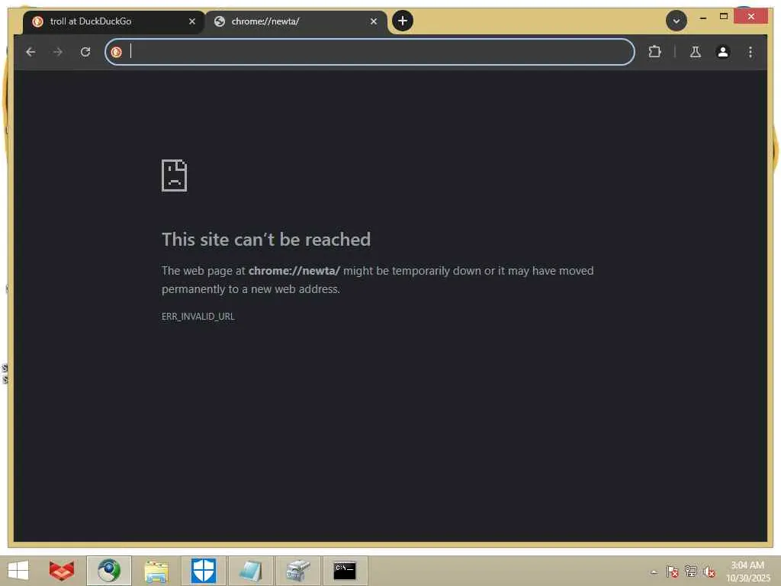This screenshot has height=586, width=781.
Task: Open the Extensions puzzle icon
Action: [x=654, y=52]
